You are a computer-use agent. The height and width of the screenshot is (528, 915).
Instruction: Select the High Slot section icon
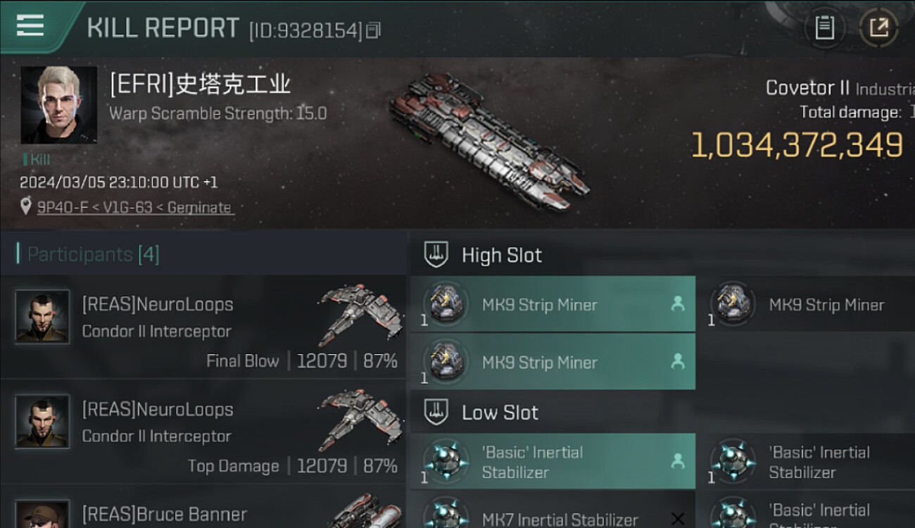436,255
